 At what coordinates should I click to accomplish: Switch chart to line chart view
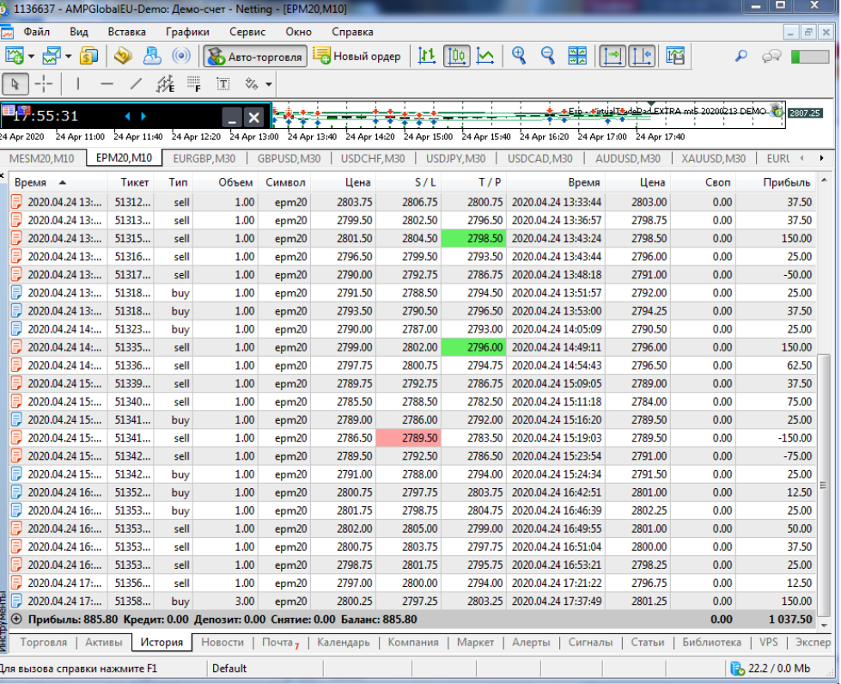[485, 57]
